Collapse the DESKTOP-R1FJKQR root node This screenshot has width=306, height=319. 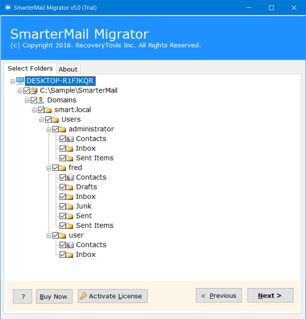pyautogui.click(x=13, y=81)
